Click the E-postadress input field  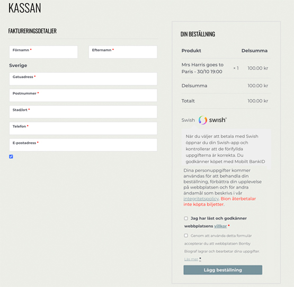(83, 145)
